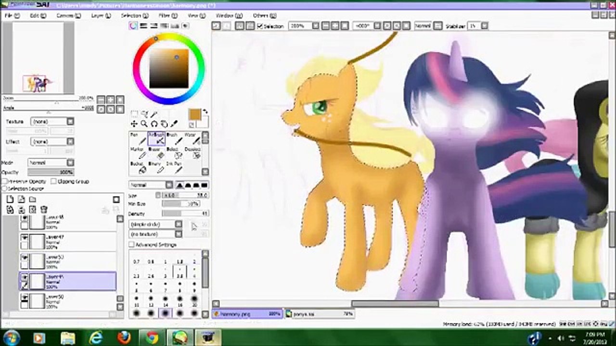616x346 pixels.
Task: Select the AirBrush tool
Action: point(156,139)
